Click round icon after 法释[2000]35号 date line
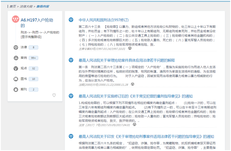231x151 pixels. [132, 84]
